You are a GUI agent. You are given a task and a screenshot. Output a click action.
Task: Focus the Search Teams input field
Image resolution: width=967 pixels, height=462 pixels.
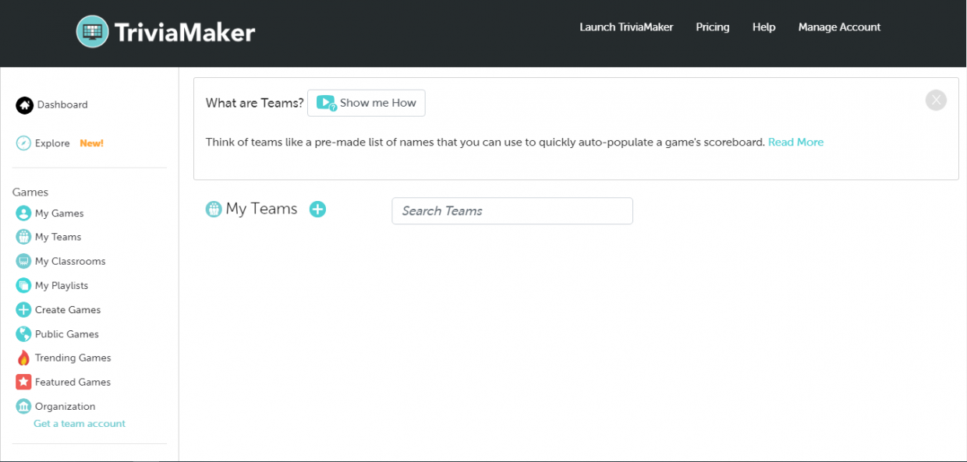click(x=512, y=211)
